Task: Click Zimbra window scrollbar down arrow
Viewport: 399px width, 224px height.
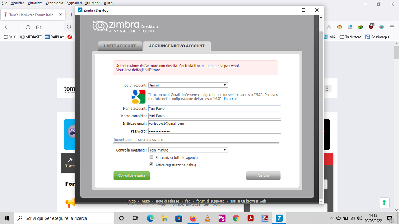Action: point(321,202)
